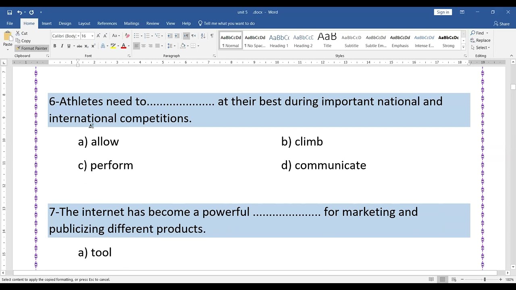
Task: Toggle italic formatting
Action: [x=62, y=46]
